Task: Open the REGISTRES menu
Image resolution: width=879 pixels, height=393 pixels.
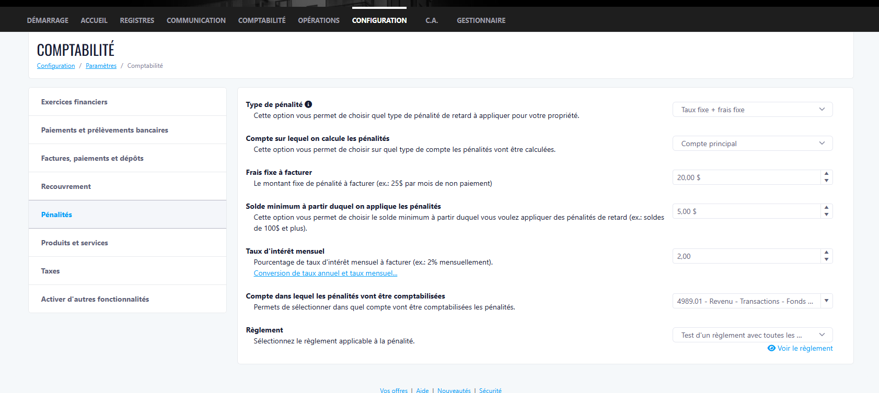Action: 137,20
